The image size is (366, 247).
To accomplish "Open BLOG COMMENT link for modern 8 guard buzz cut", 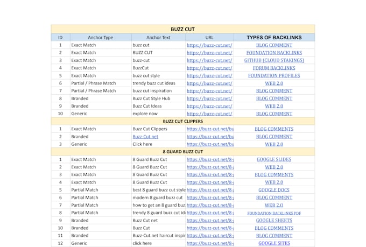I will (274, 197).
